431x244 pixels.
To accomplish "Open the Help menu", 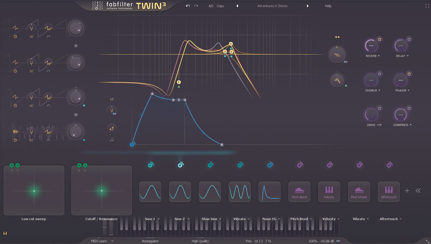I will tap(328, 6).
